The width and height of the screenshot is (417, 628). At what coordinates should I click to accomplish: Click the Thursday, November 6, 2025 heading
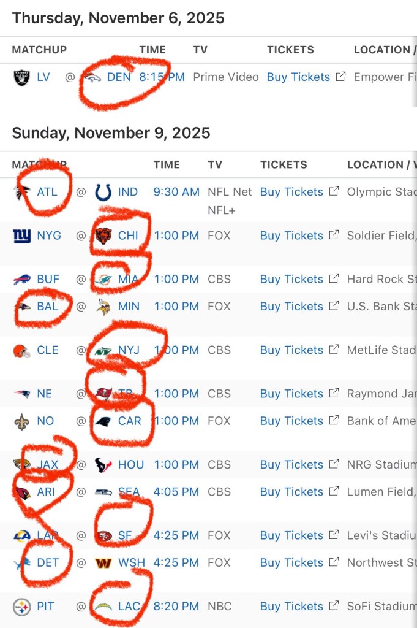(x=118, y=18)
